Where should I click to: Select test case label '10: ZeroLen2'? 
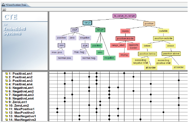point(19,106)
